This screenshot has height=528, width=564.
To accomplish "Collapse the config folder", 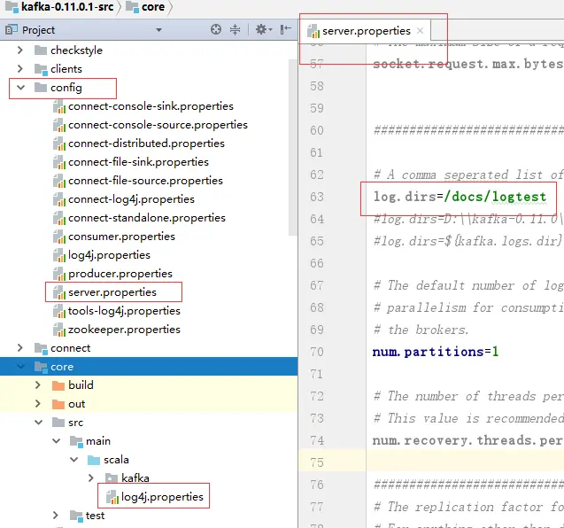I will pos(21,88).
